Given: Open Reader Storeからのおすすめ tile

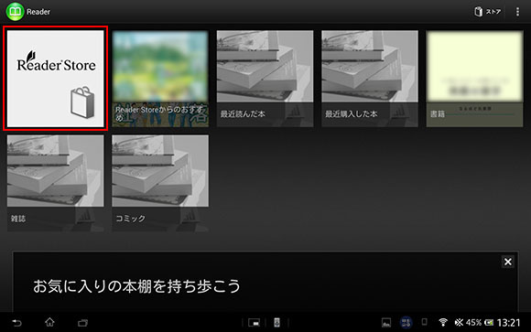Looking at the screenshot, I should (x=160, y=79).
